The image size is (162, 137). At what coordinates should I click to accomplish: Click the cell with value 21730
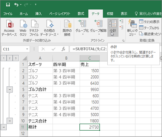click(90, 127)
